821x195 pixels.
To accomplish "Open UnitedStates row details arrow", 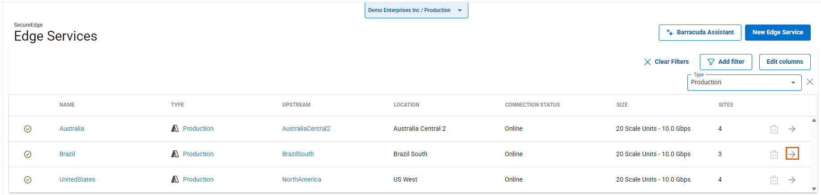I will pos(792,180).
